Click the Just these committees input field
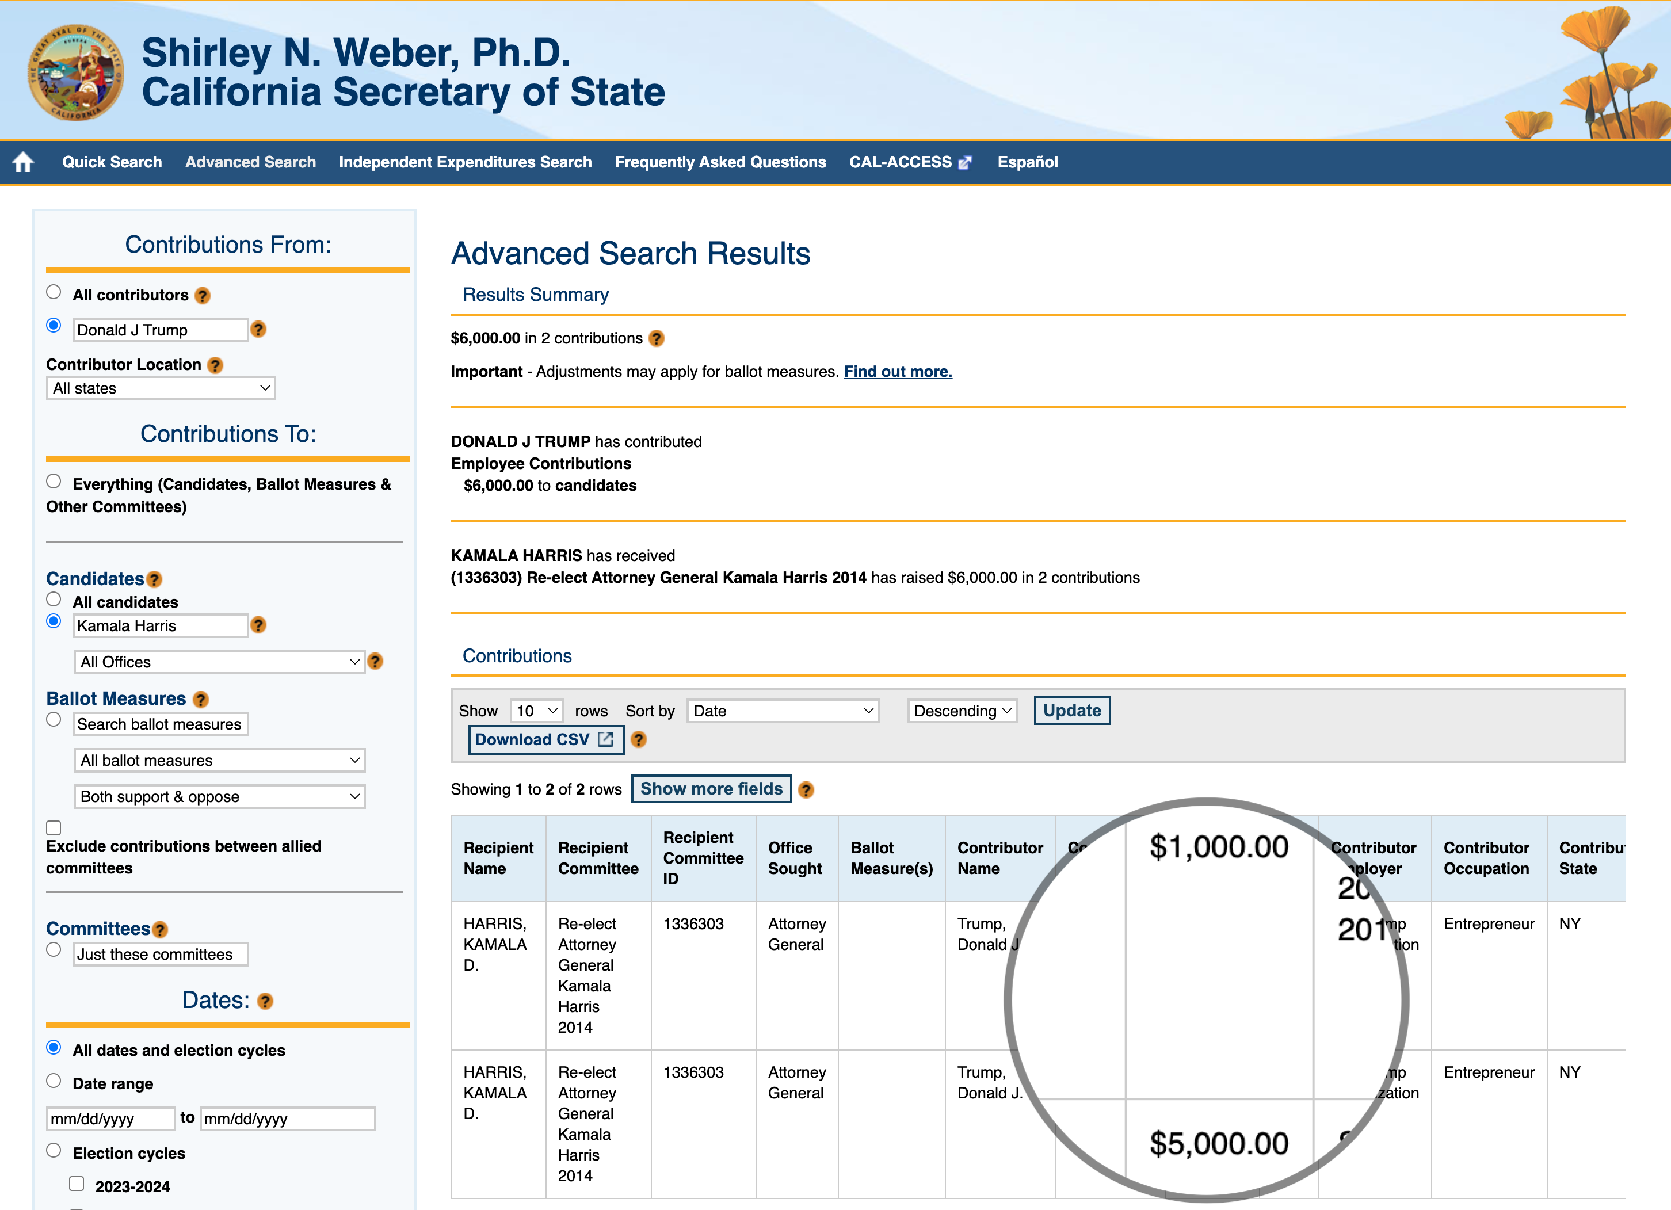 click(161, 955)
